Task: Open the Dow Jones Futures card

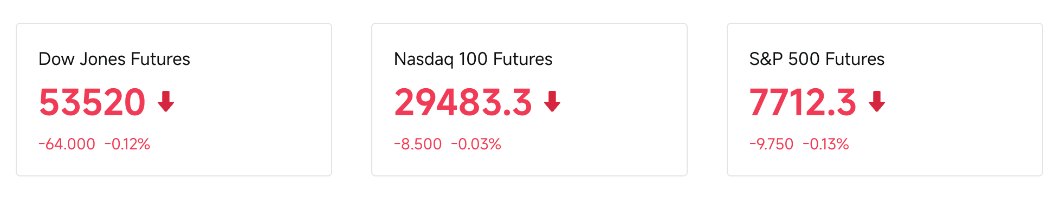Action: (174, 100)
